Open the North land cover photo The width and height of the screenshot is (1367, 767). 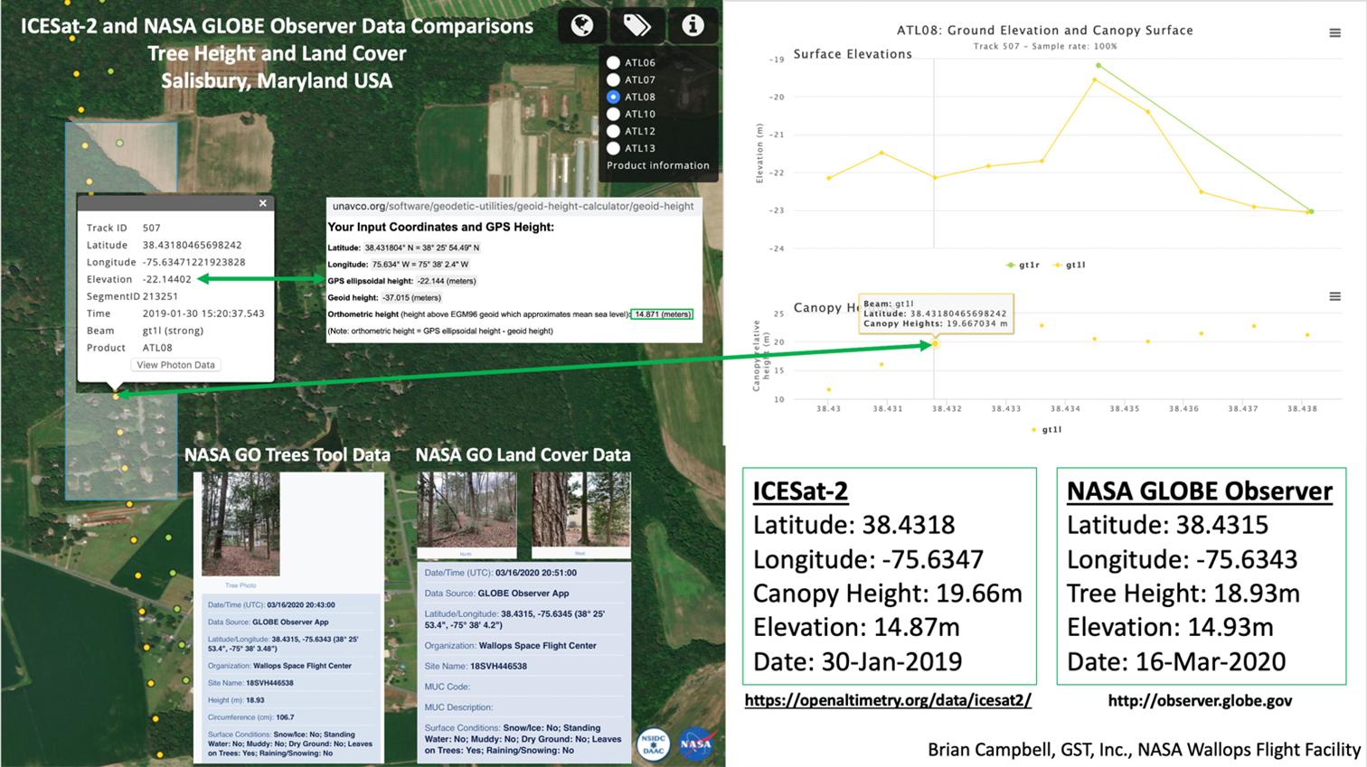coord(467,513)
